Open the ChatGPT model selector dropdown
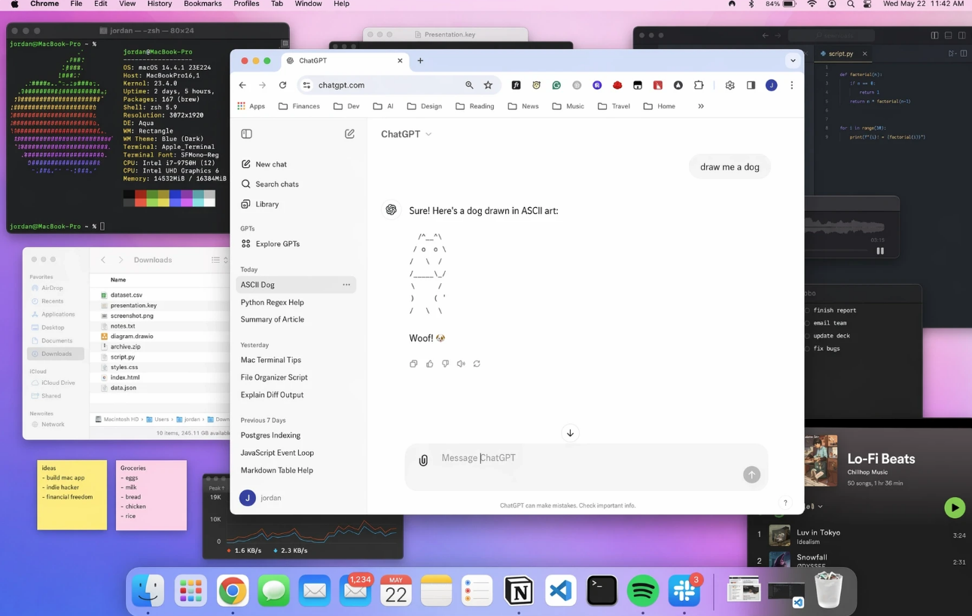The image size is (972, 616). pyautogui.click(x=407, y=134)
